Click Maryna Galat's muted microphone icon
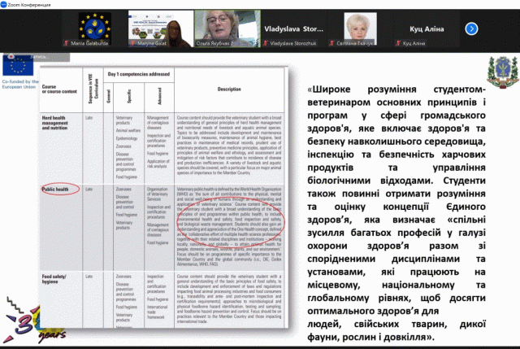This screenshot has width=520, height=349. pos(132,43)
